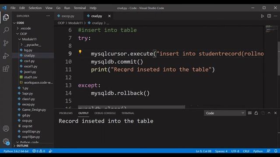The image size is (280, 157).
Task: Maximize the panel size with chevron up
Action: tap(269, 113)
